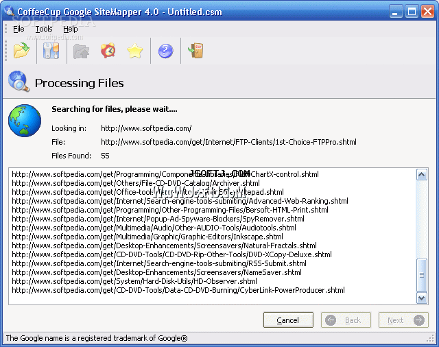Image resolution: width=439 pixels, height=347 pixels.
Task: Click the Next button
Action: [403, 320]
